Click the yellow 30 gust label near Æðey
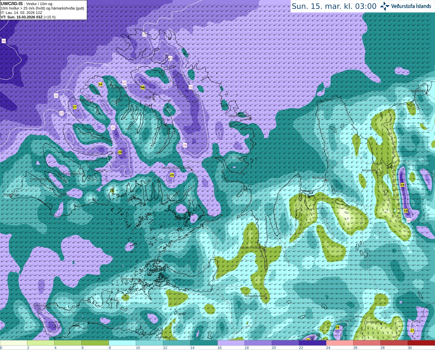The width and height of the screenshot is (435, 350). coord(143,87)
